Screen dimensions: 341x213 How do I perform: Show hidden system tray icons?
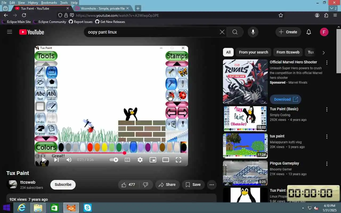303,208
